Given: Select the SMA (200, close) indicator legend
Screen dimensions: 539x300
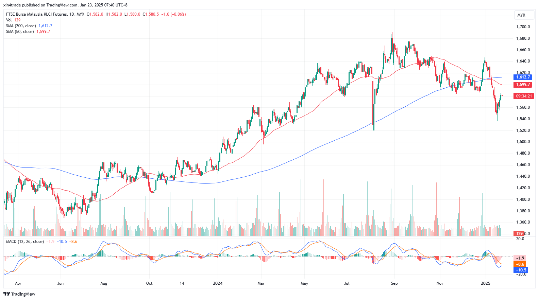Looking at the screenshot, I should pyautogui.click(x=21, y=26).
